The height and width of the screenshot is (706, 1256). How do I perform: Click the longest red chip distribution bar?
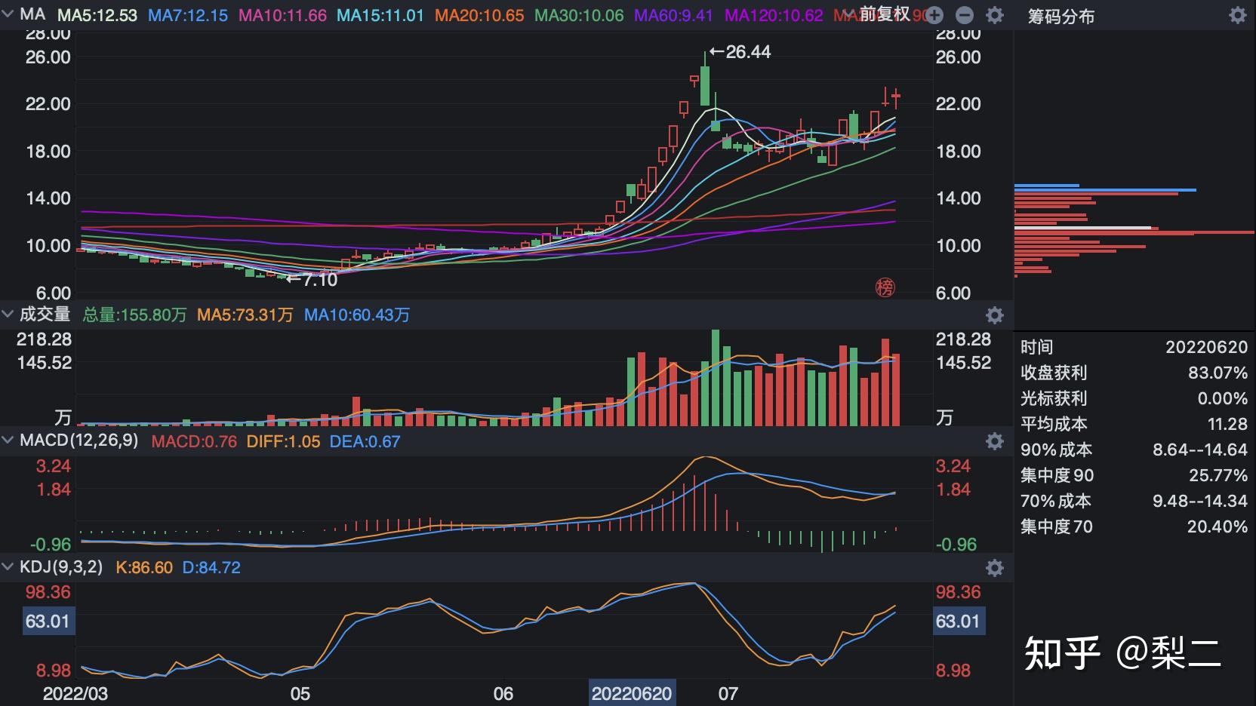coord(1132,232)
